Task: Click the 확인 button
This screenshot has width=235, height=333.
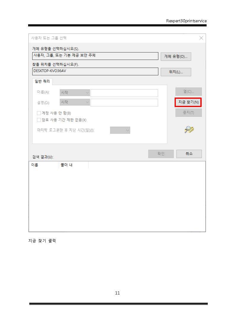Action: [x=161, y=154]
